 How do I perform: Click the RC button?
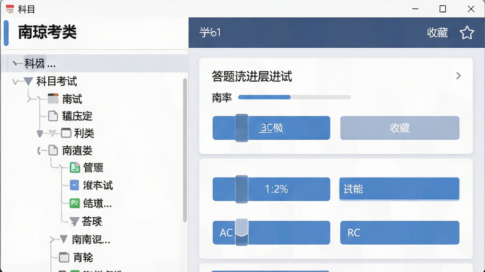400,233
